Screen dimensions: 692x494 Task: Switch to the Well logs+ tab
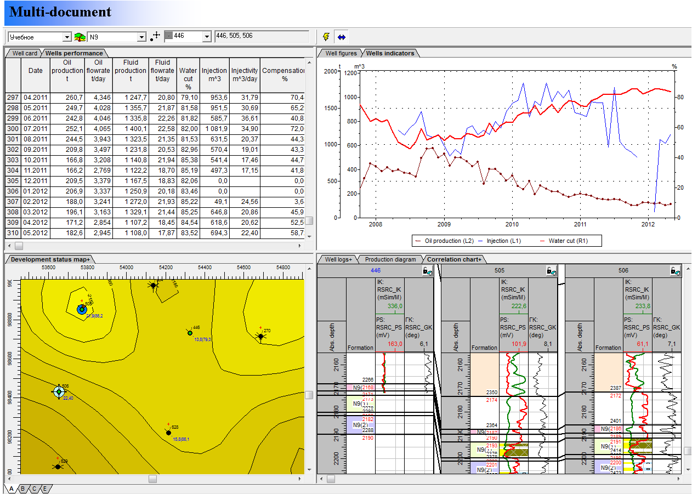(x=338, y=259)
